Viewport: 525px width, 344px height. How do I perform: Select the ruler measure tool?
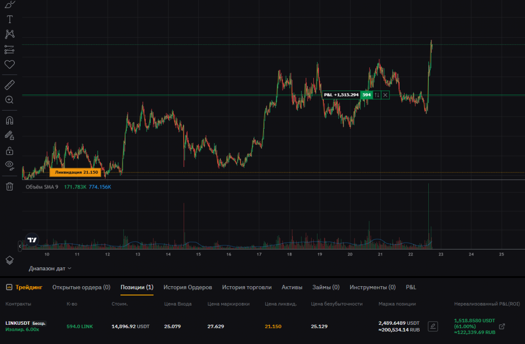(10, 85)
